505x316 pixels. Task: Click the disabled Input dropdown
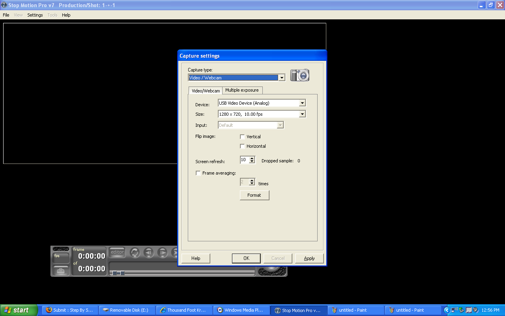(x=251, y=125)
